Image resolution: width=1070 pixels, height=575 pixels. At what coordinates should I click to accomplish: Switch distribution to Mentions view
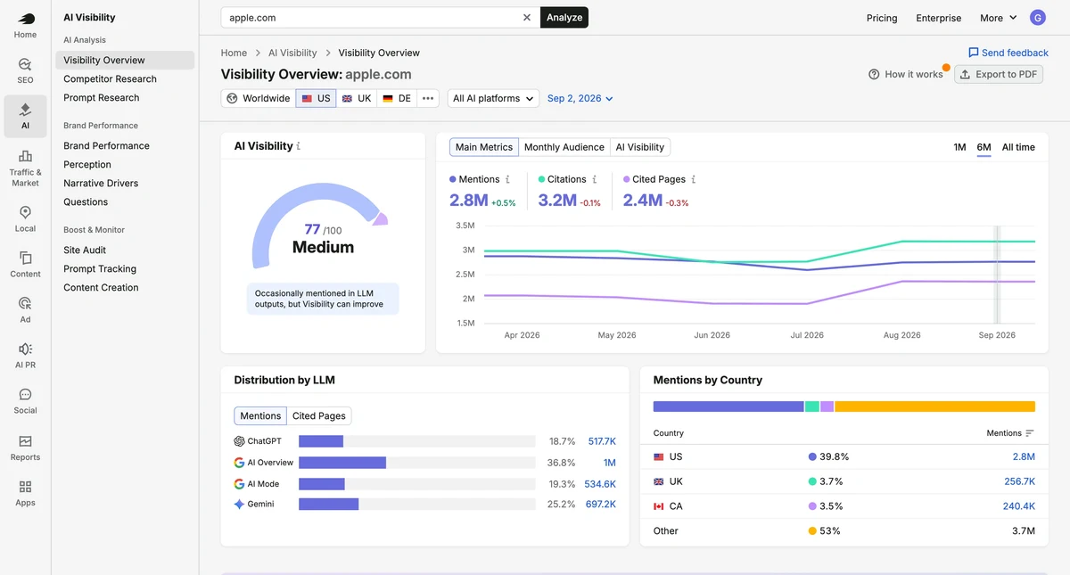(x=260, y=415)
